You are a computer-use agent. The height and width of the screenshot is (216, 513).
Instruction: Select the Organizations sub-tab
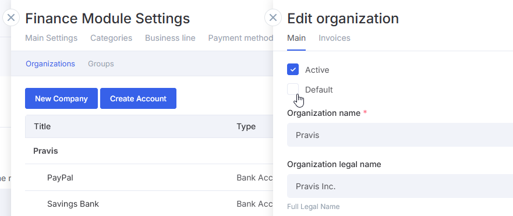point(51,63)
